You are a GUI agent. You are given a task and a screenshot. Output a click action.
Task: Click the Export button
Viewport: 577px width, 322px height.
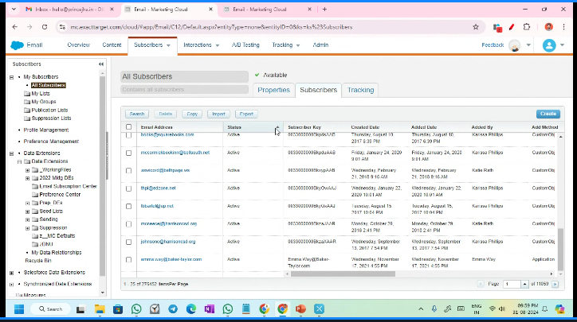(246, 114)
